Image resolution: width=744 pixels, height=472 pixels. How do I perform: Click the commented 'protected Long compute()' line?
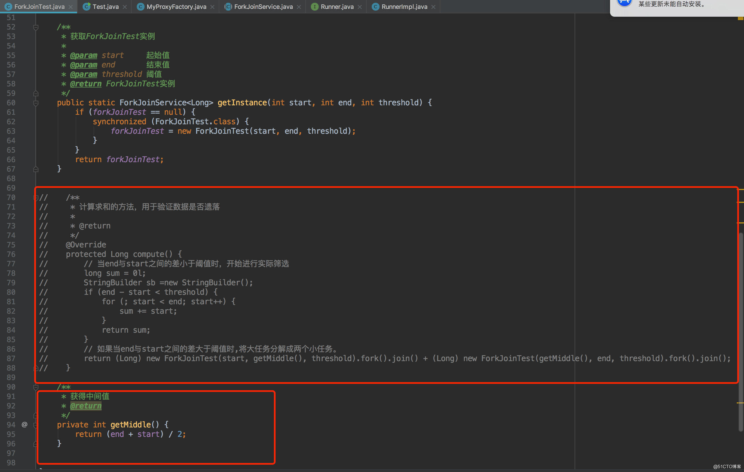click(x=124, y=254)
